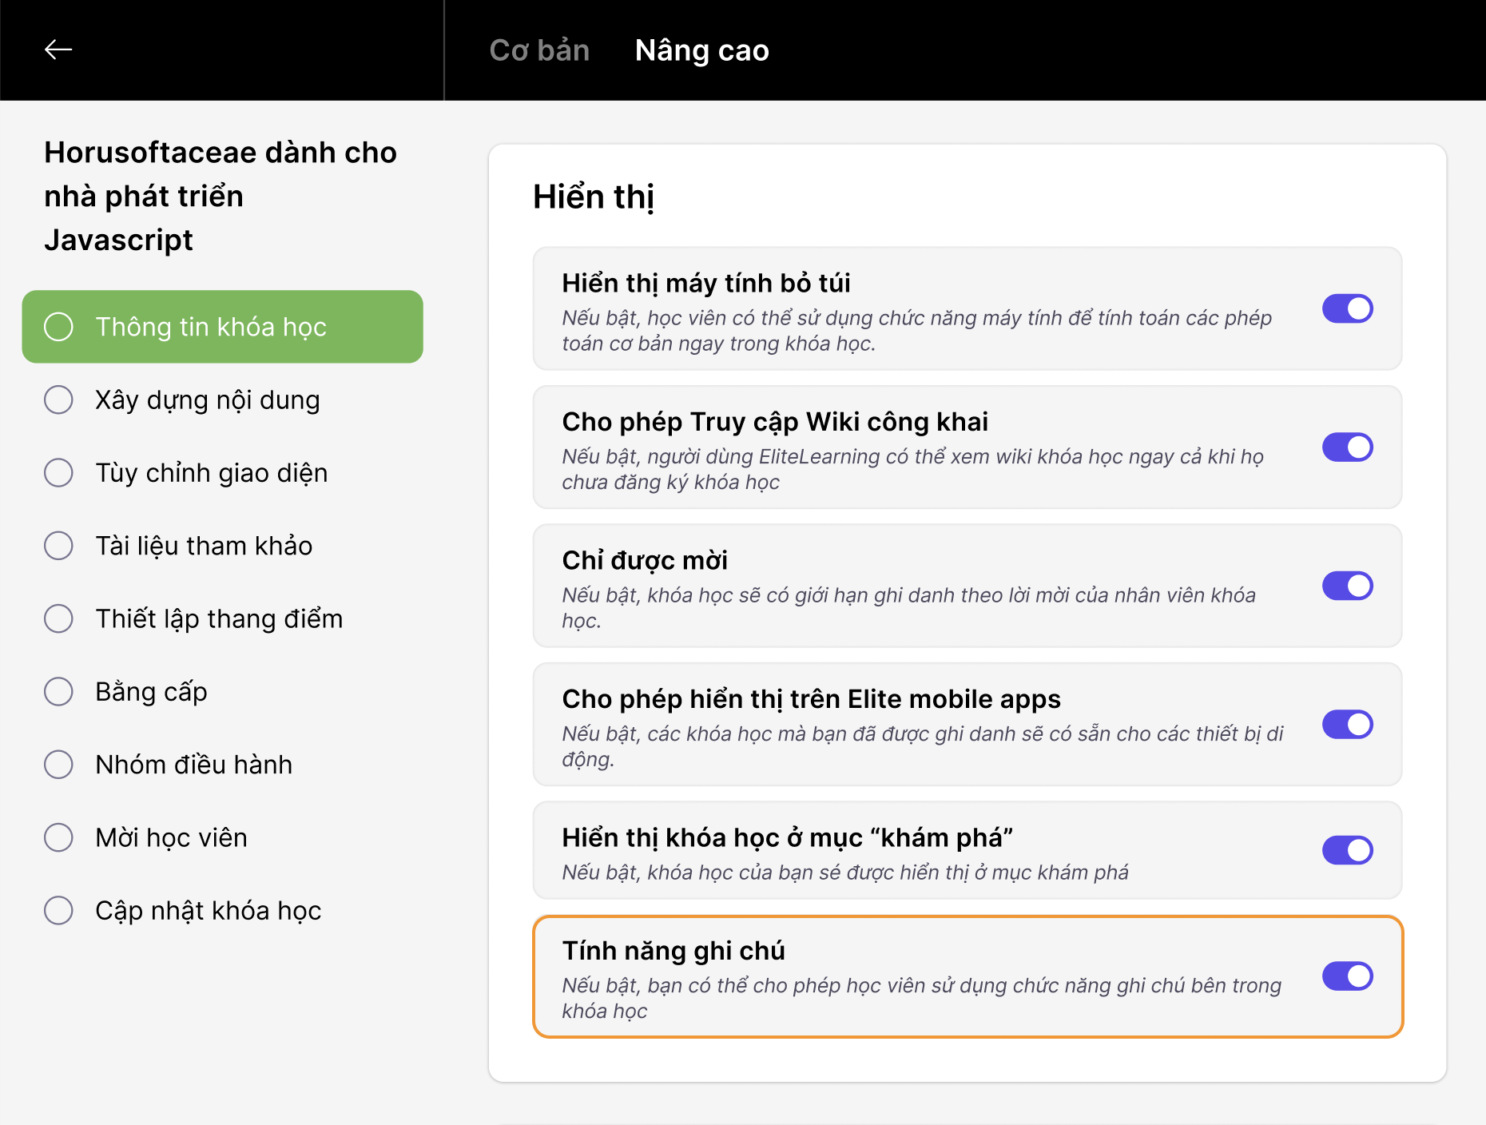Click the back arrow icon
Screen dimensions: 1486x1125
(x=58, y=50)
